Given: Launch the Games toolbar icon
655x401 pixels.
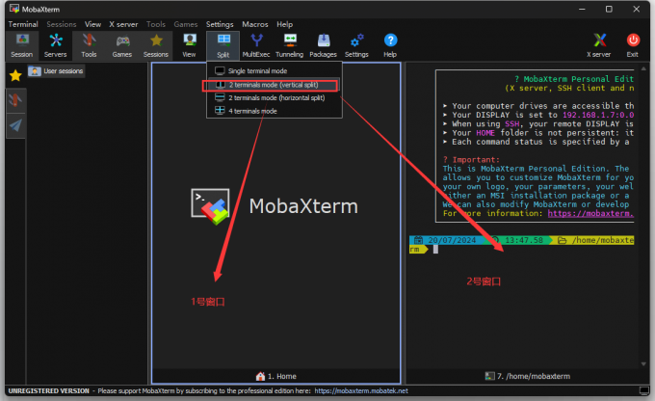Looking at the screenshot, I should coord(122,45).
